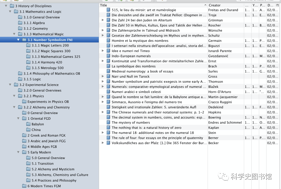The width and height of the screenshot is (281, 189).
Task: Collapse the 3.1 Mathematics and Logic folder
Action: pos(10,12)
